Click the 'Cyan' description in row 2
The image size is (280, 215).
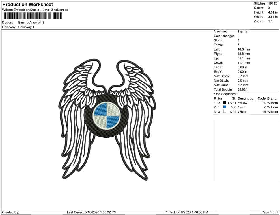coord(242,107)
